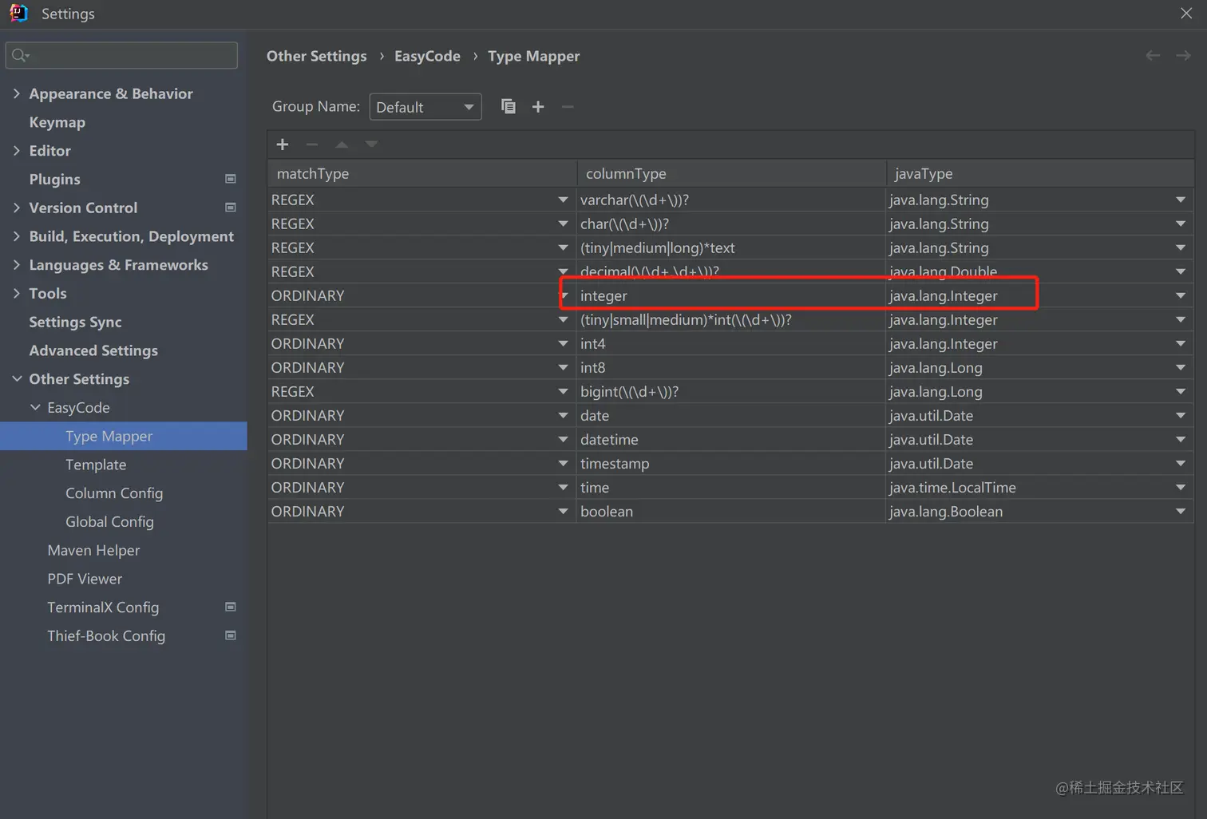The width and height of the screenshot is (1207, 819).
Task: Collapse the Other Settings section
Action: click(x=17, y=378)
